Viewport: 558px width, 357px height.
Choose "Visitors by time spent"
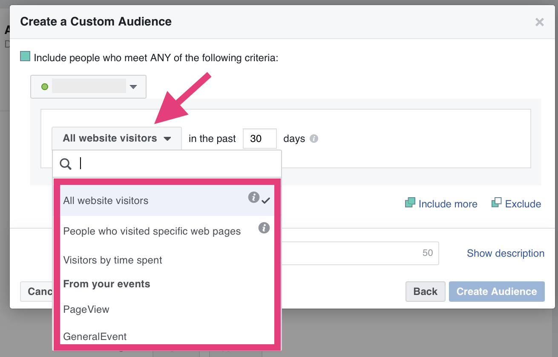pyautogui.click(x=112, y=260)
